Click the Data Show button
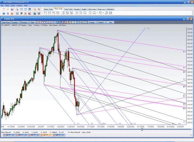This screenshot has height=142, width=194. pos(6,22)
